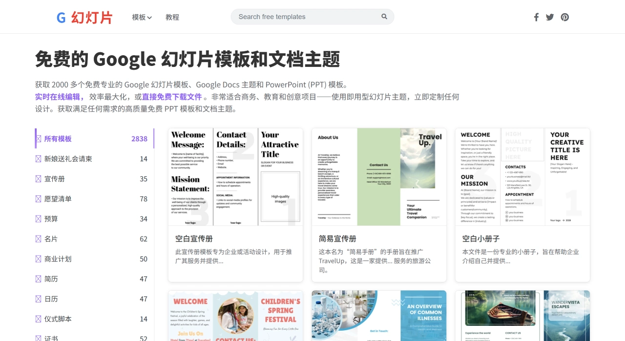Click the icon beside 日历

(x=39, y=299)
